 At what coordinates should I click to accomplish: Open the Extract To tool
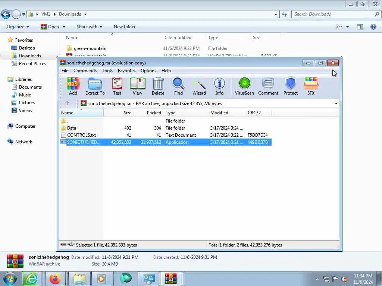coord(95,86)
